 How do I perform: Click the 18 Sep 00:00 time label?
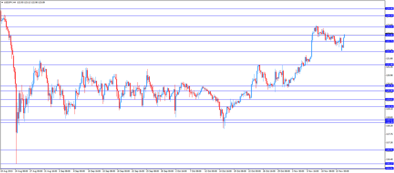click(123, 171)
